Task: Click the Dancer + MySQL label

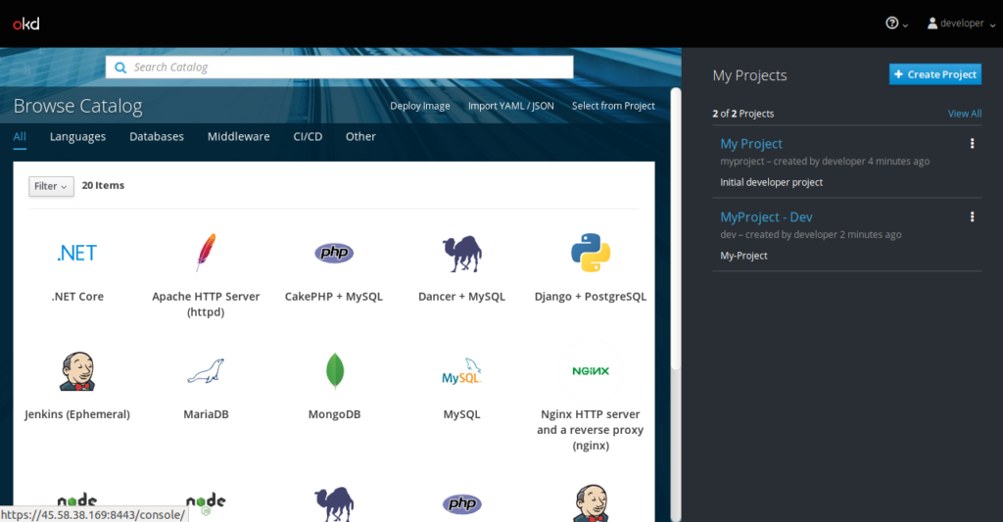Action: pyautogui.click(x=462, y=297)
